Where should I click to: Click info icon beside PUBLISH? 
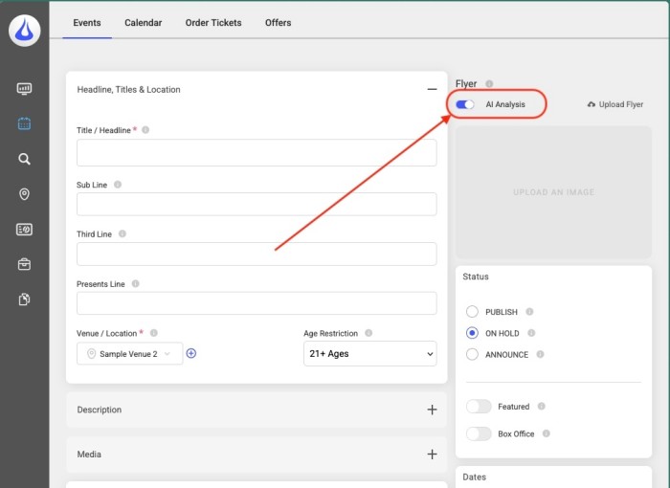click(529, 312)
